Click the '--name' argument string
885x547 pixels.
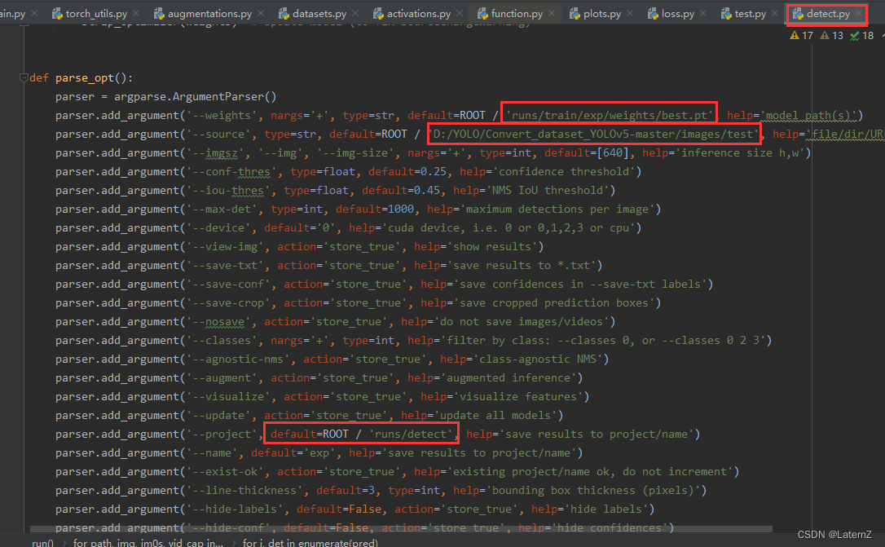tap(212, 452)
